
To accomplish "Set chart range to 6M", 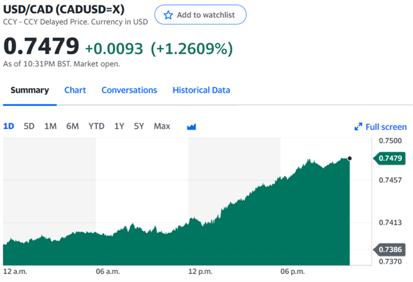I will [x=72, y=126].
